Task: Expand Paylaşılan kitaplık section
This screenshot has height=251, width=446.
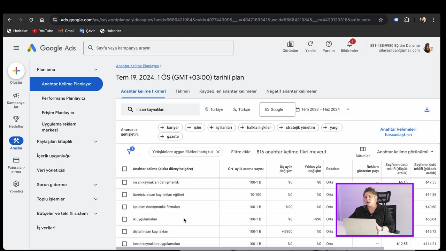Action: coord(95,141)
